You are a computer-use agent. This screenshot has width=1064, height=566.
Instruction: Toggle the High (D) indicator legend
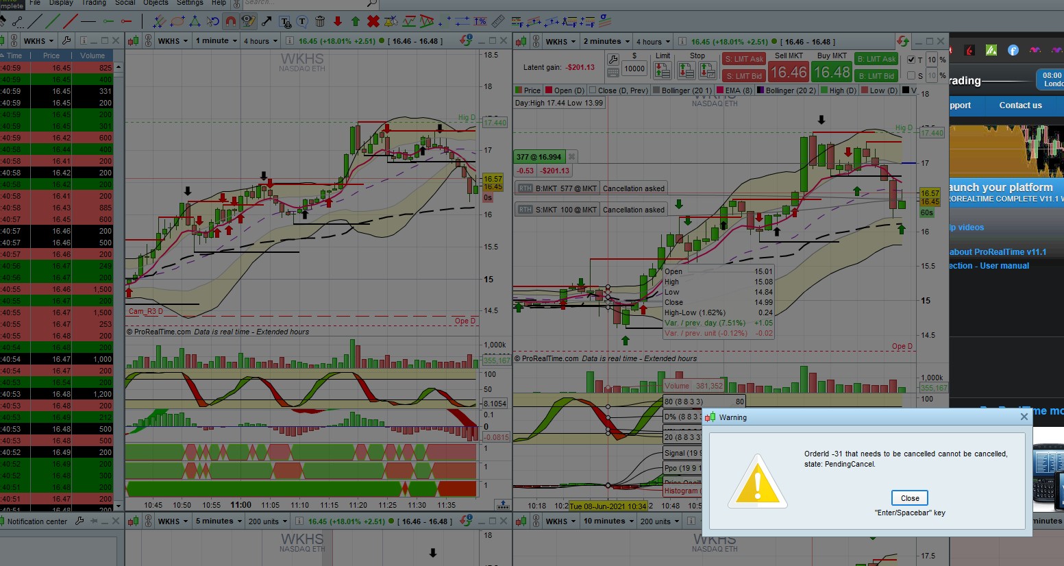click(x=839, y=90)
